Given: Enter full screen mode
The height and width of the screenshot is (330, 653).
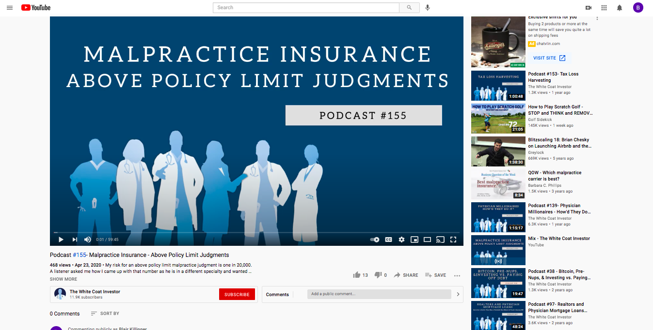Looking at the screenshot, I should click(x=453, y=240).
